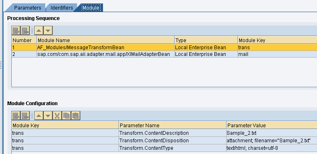The height and width of the screenshot is (154, 317).
Task: Open the Identifiers tab
Action: (62, 8)
